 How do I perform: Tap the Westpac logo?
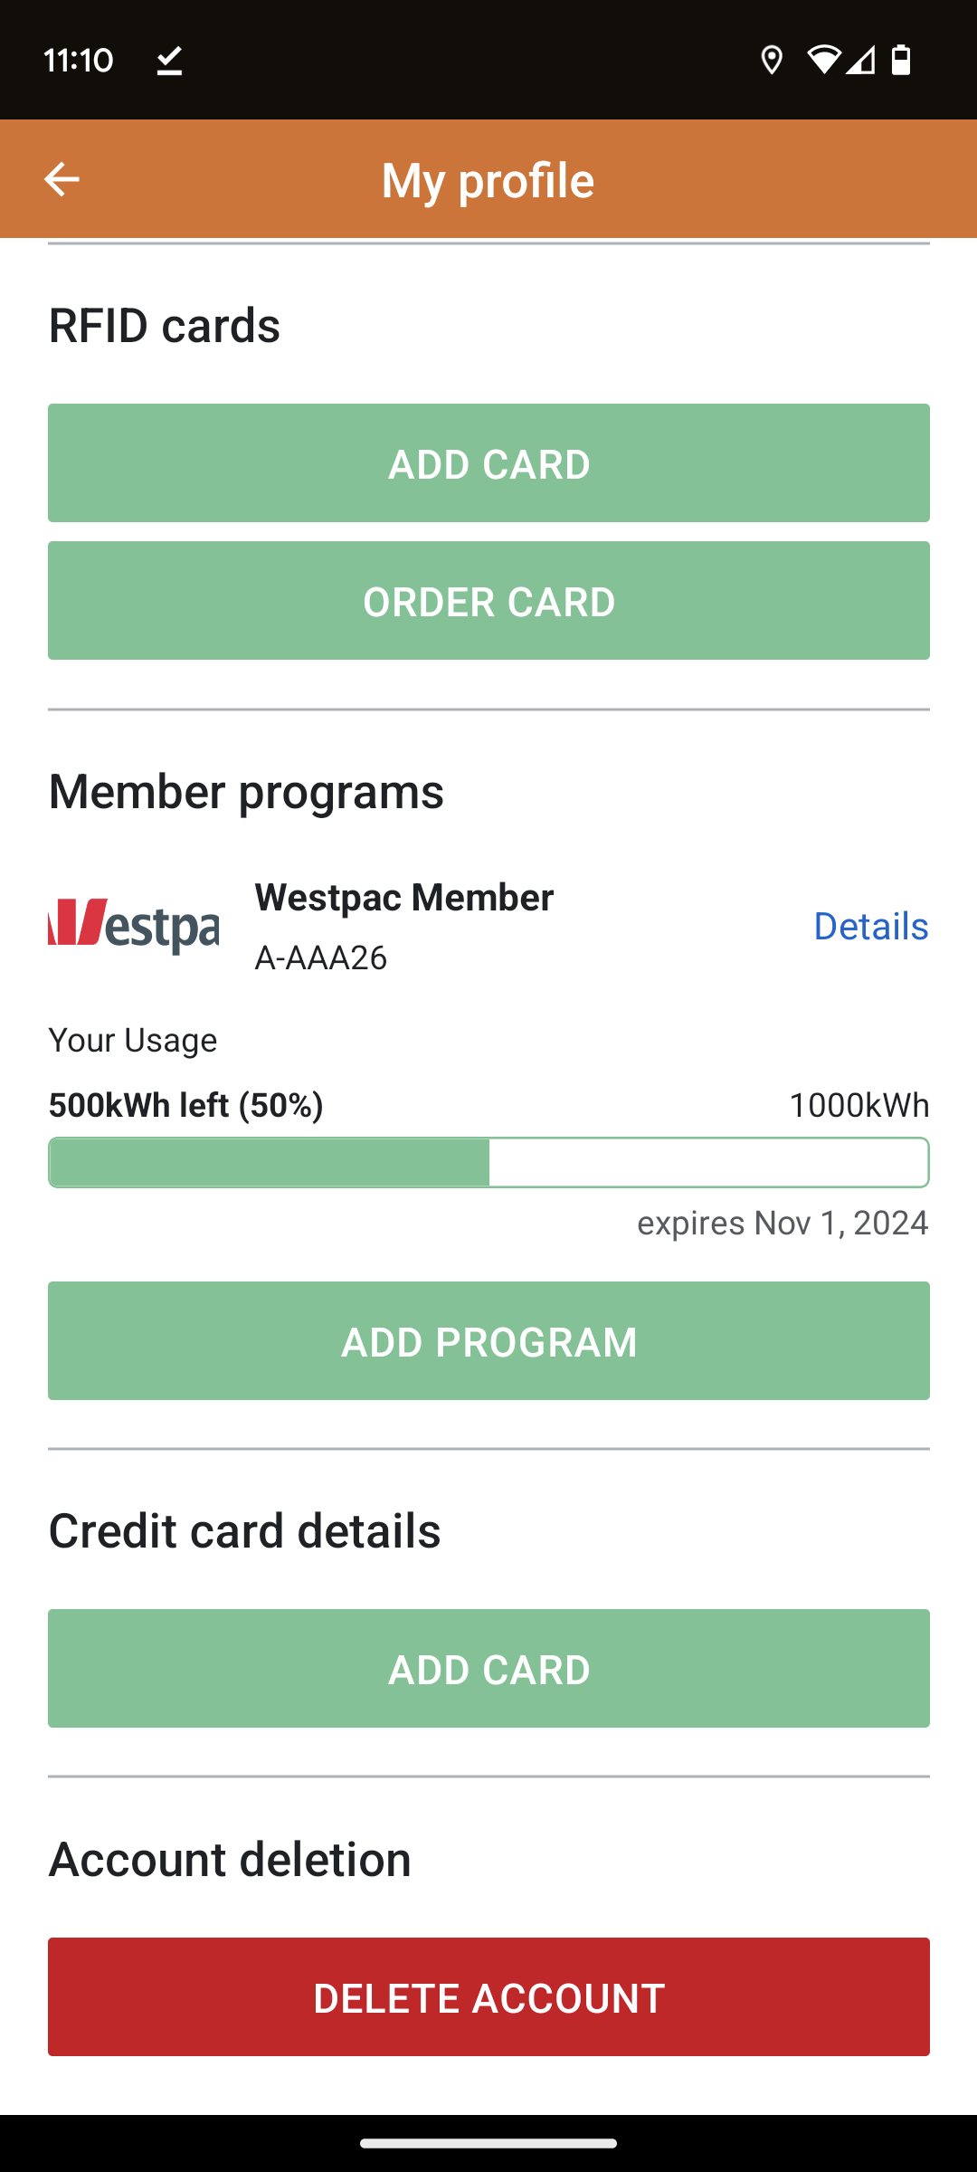tap(133, 925)
